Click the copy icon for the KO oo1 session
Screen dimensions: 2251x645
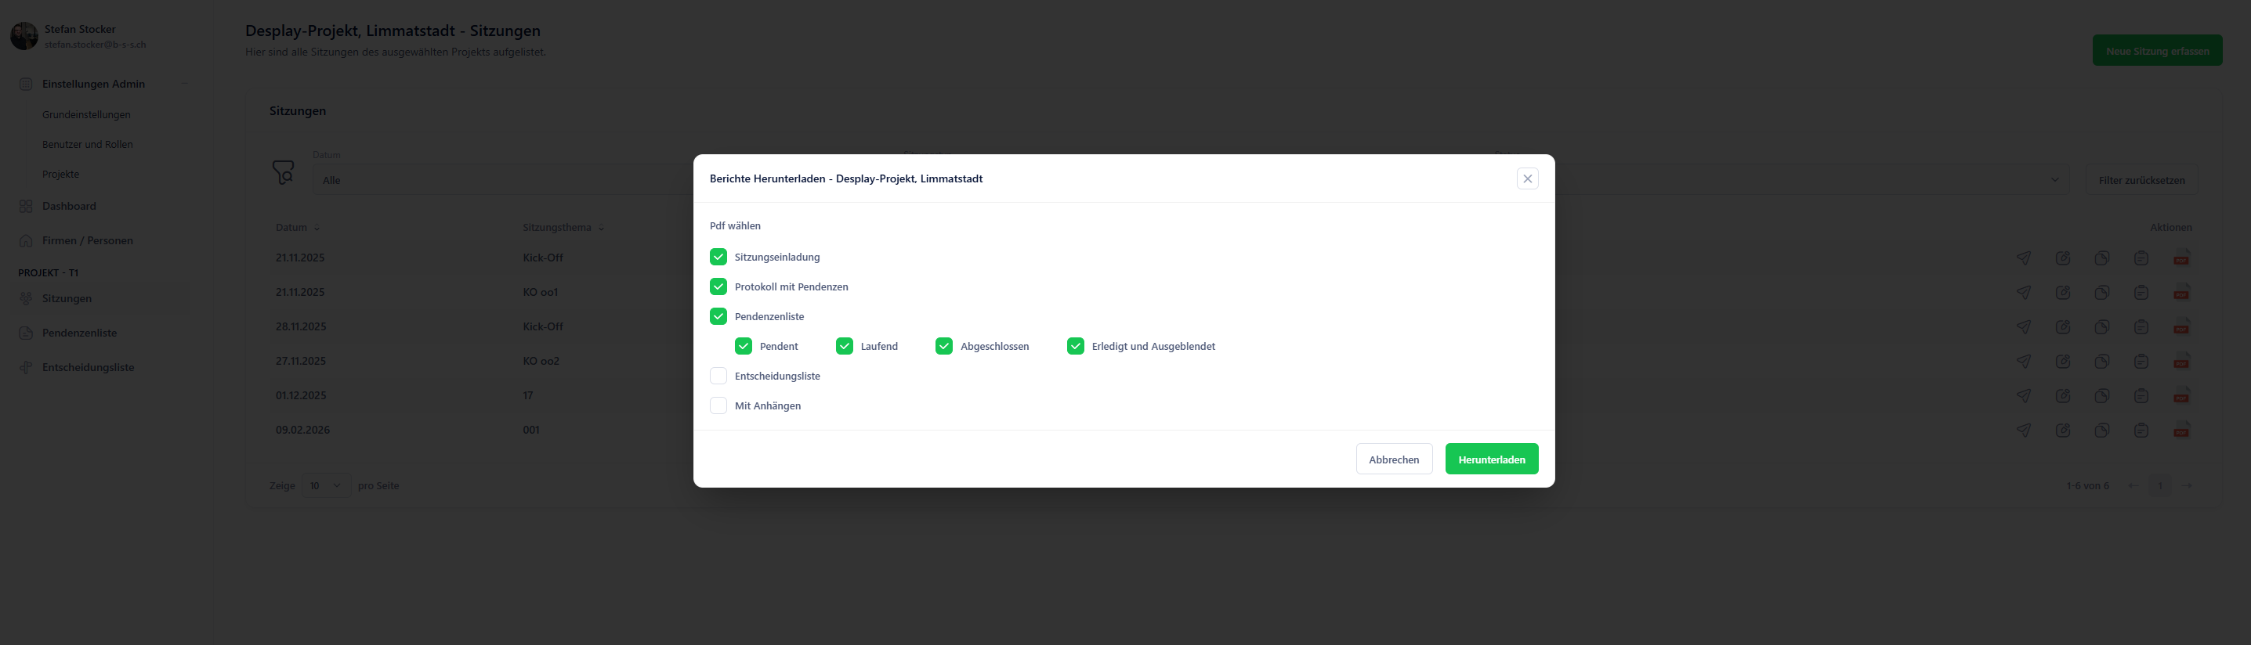[2101, 293]
